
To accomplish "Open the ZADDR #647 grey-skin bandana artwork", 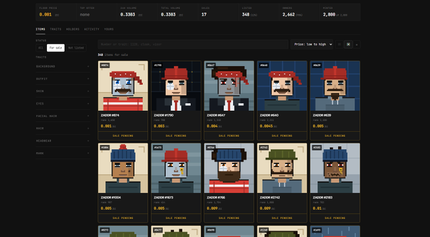I will pos(229,86).
